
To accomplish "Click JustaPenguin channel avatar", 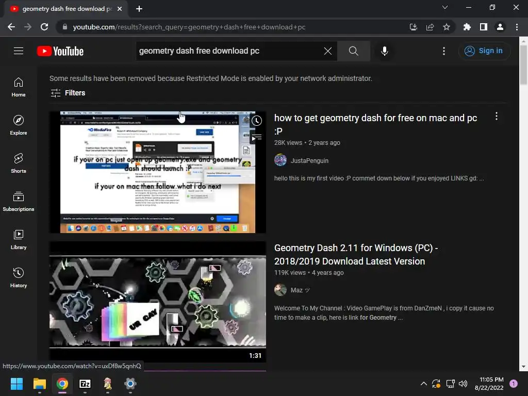I will coord(280,160).
